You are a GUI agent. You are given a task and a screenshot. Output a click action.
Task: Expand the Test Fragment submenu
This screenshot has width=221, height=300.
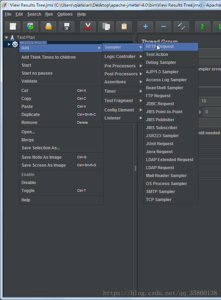tap(123, 101)
